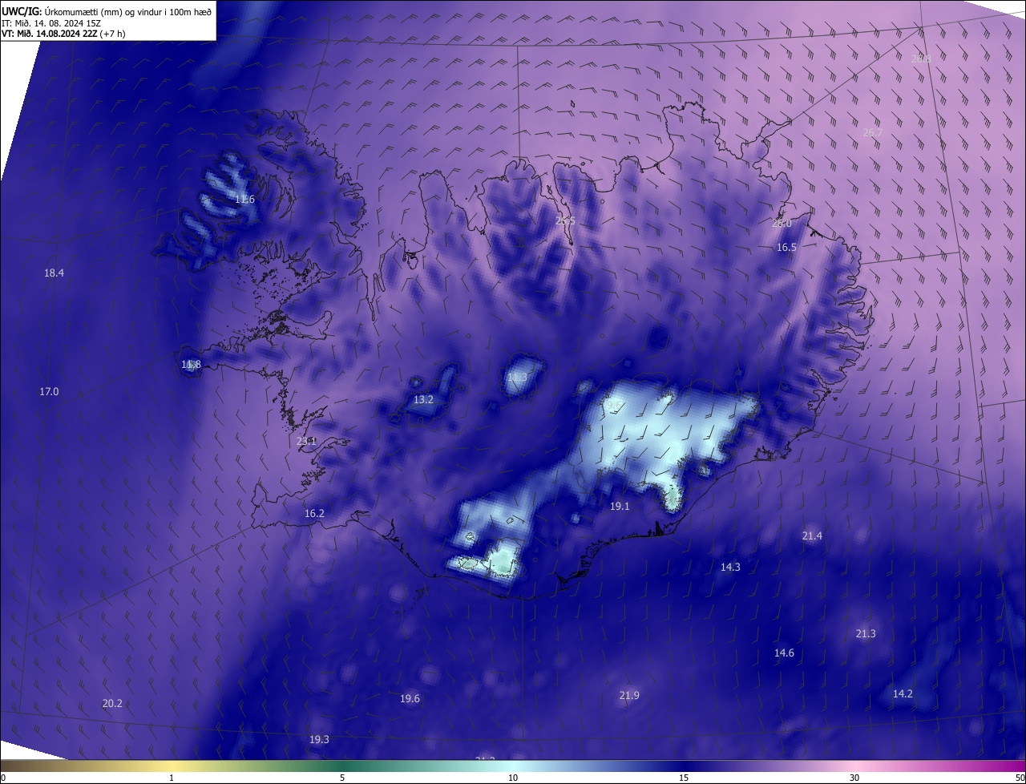Select the 23.1 value label
Screen dimensions: 1026x784
306,442
